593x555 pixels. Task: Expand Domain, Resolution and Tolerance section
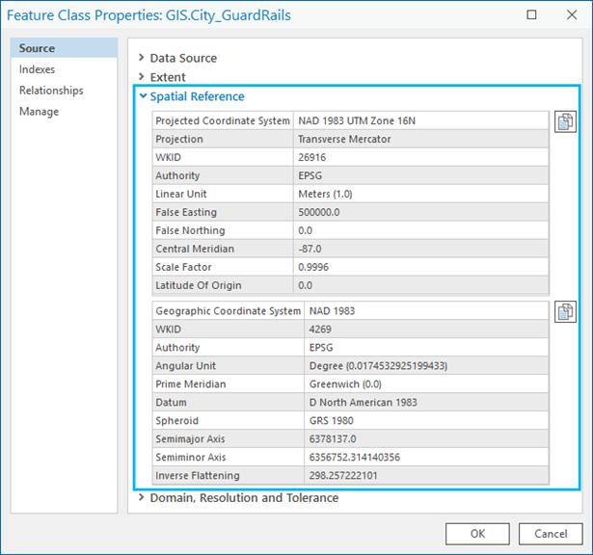243,498
